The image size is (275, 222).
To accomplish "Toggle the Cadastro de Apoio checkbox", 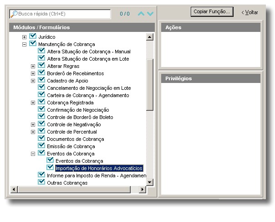I will [x=41, y=80].
